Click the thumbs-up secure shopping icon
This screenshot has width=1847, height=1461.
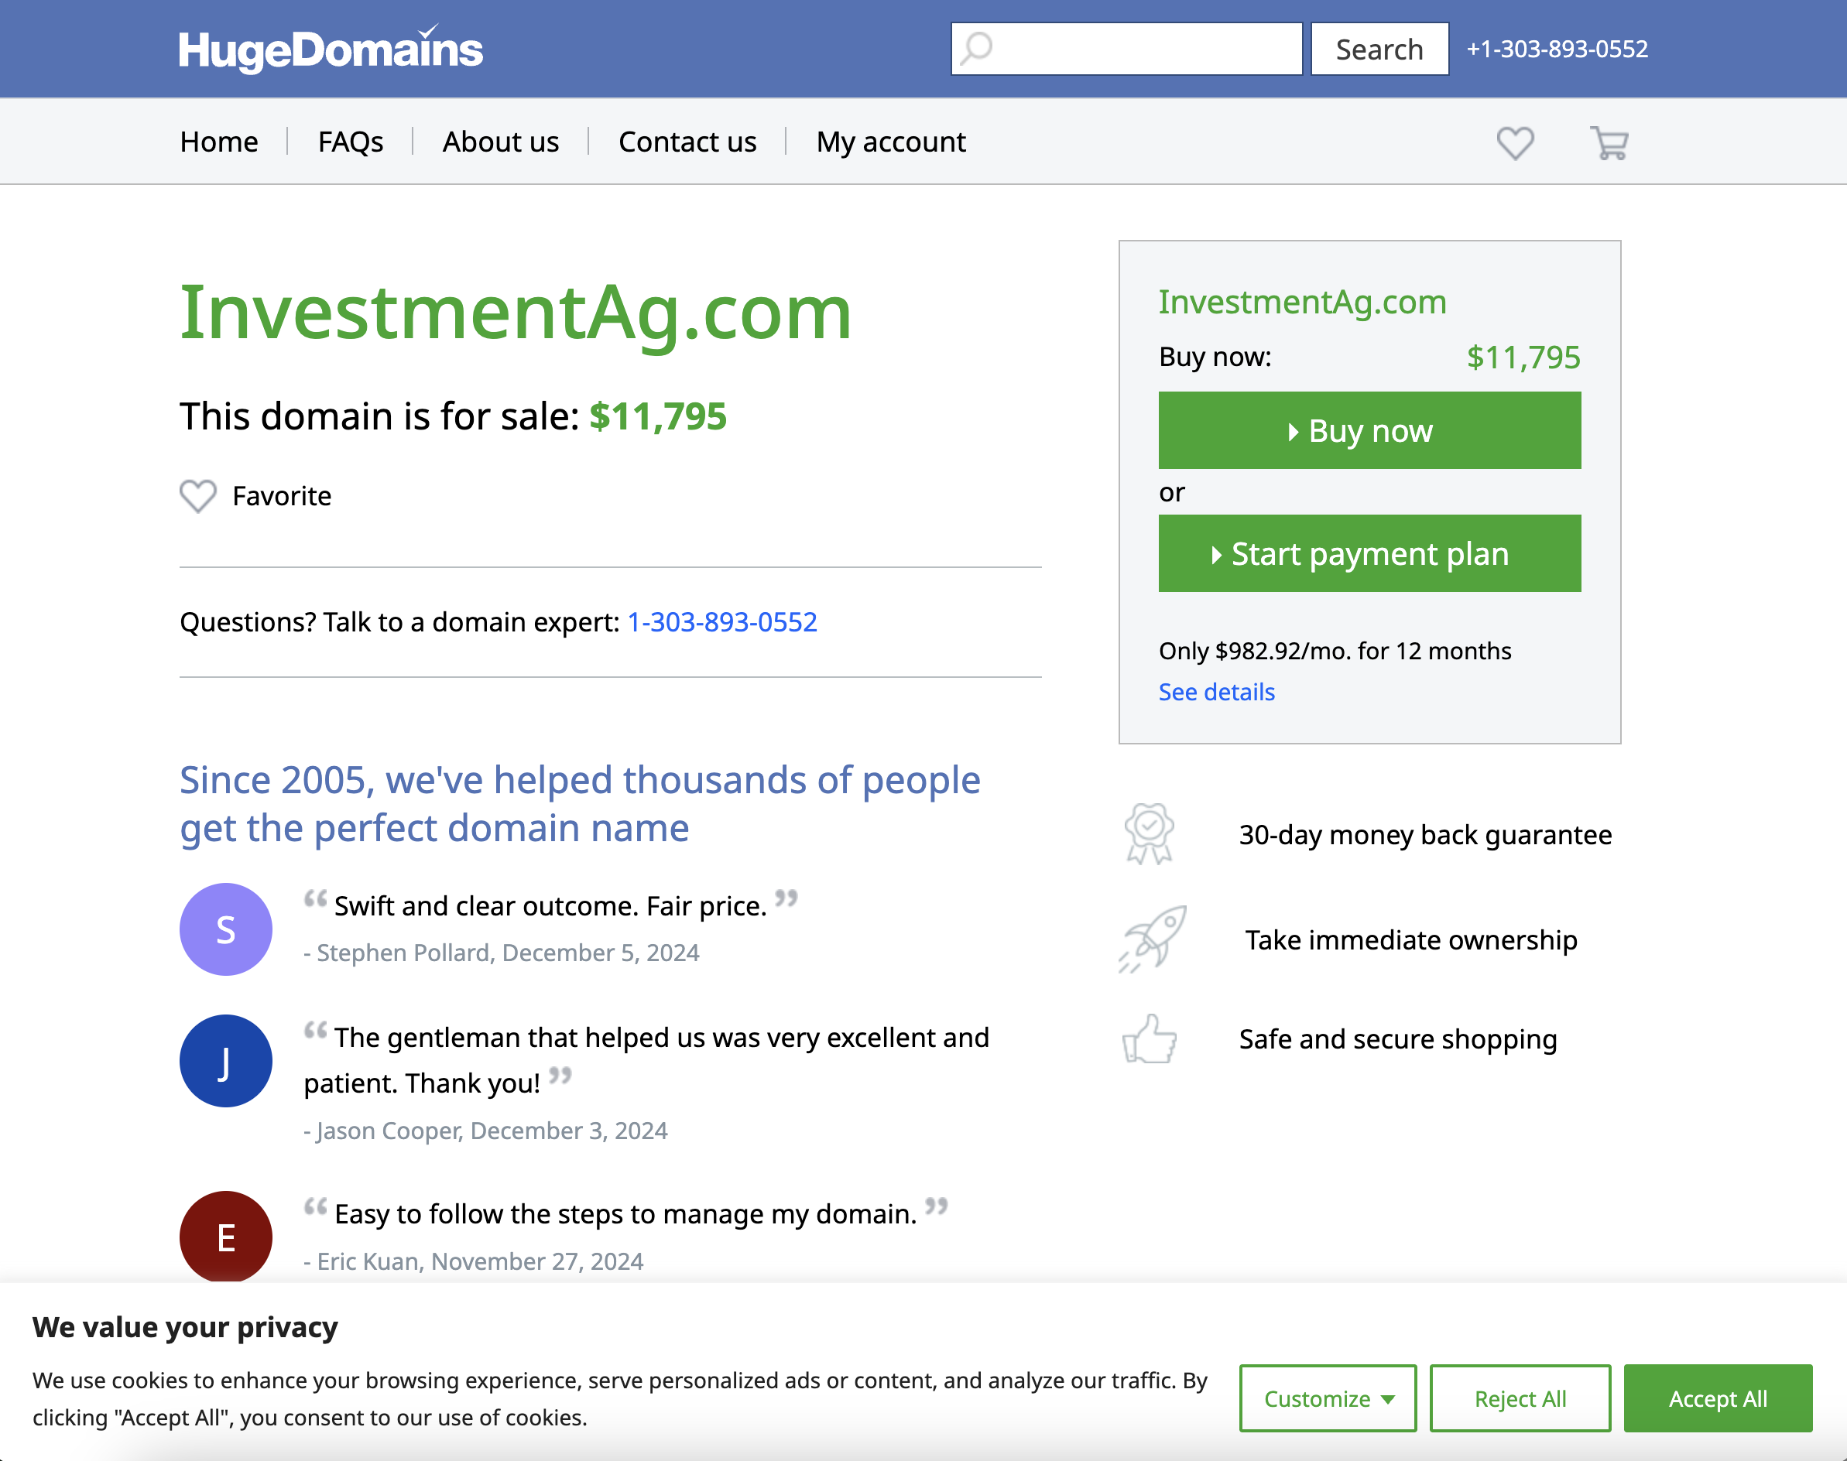coord(1149,1038)
